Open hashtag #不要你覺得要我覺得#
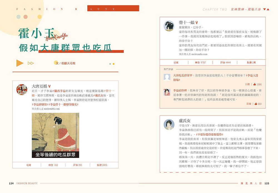 [x=210, y=135]
